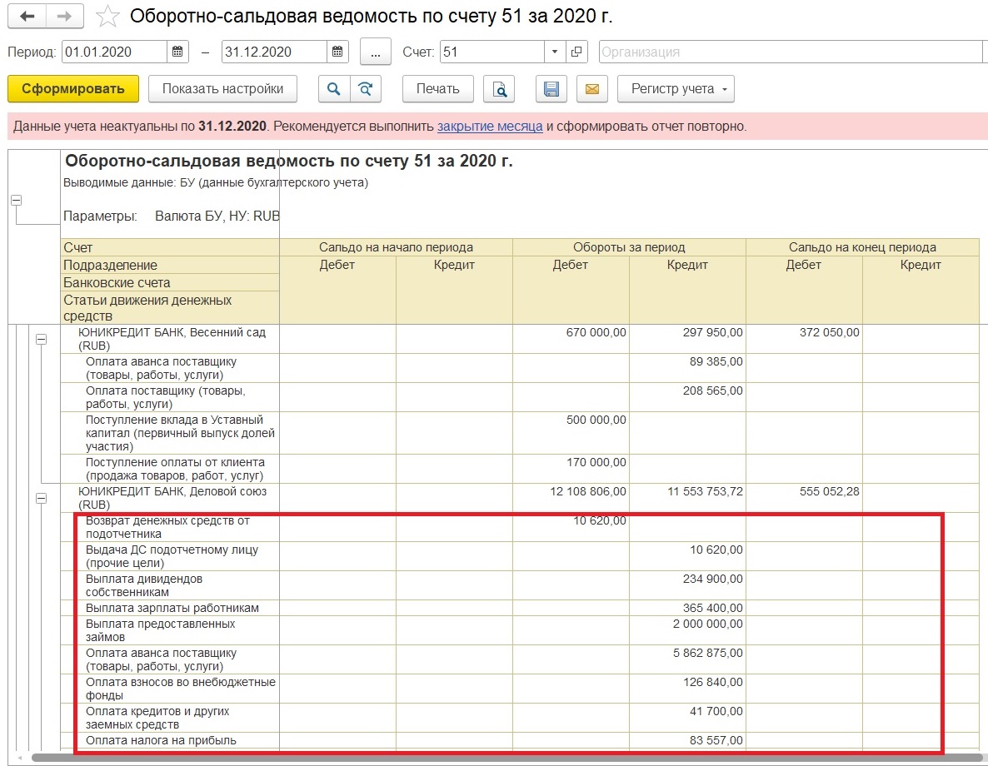Collapse ЮНИКРЕДИТ БАНК Весенний сад group
The height and width of the screenshot is (766, 988).
pos(41,340)
